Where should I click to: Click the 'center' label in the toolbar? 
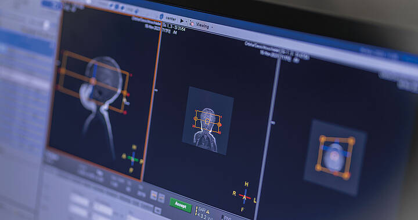point(171,19)
